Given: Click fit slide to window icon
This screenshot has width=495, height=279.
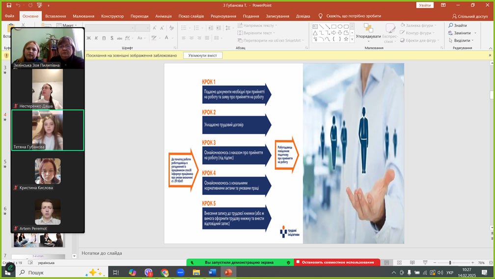Looking at the screenshot, I should [x=489, y=263].
